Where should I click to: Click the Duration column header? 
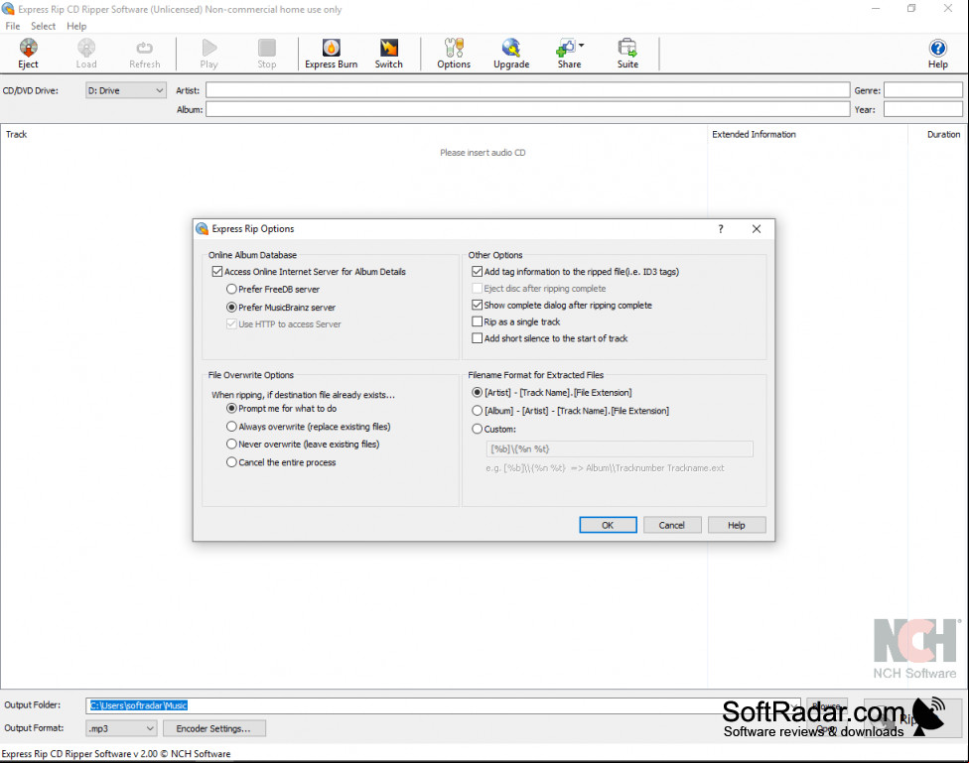click(943, 134)
